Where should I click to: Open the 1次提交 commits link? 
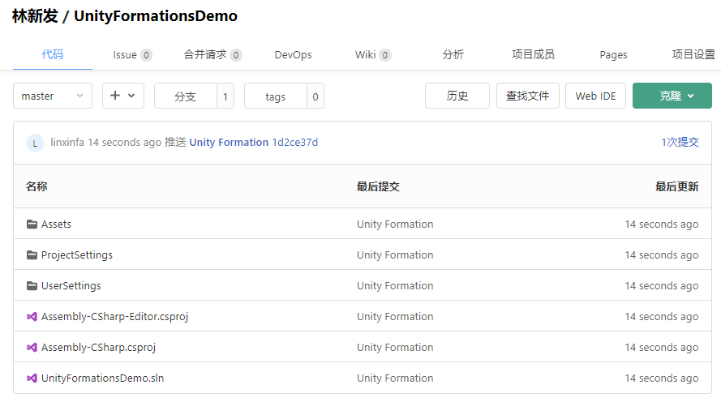(x=680, y=142)
